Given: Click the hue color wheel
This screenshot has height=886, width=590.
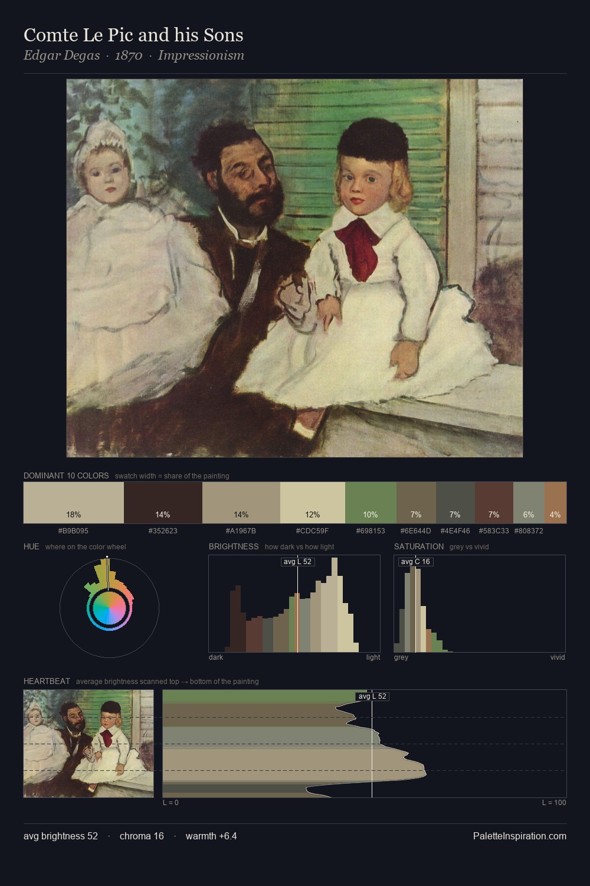Looking at the screenshot, I should [x=109, y=608].
